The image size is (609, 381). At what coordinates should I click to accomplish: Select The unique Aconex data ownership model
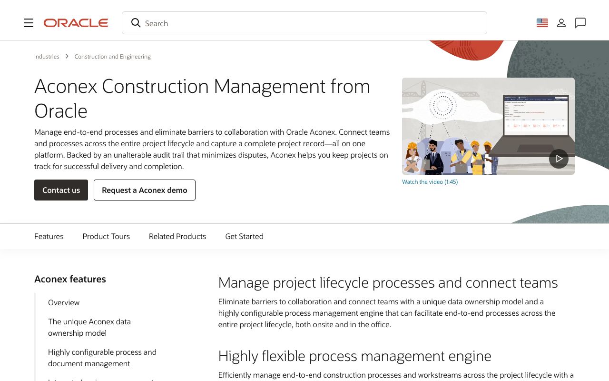coord(89,327)
